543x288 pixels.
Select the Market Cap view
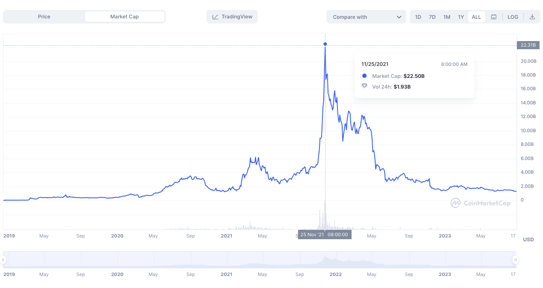coord(125,16)
